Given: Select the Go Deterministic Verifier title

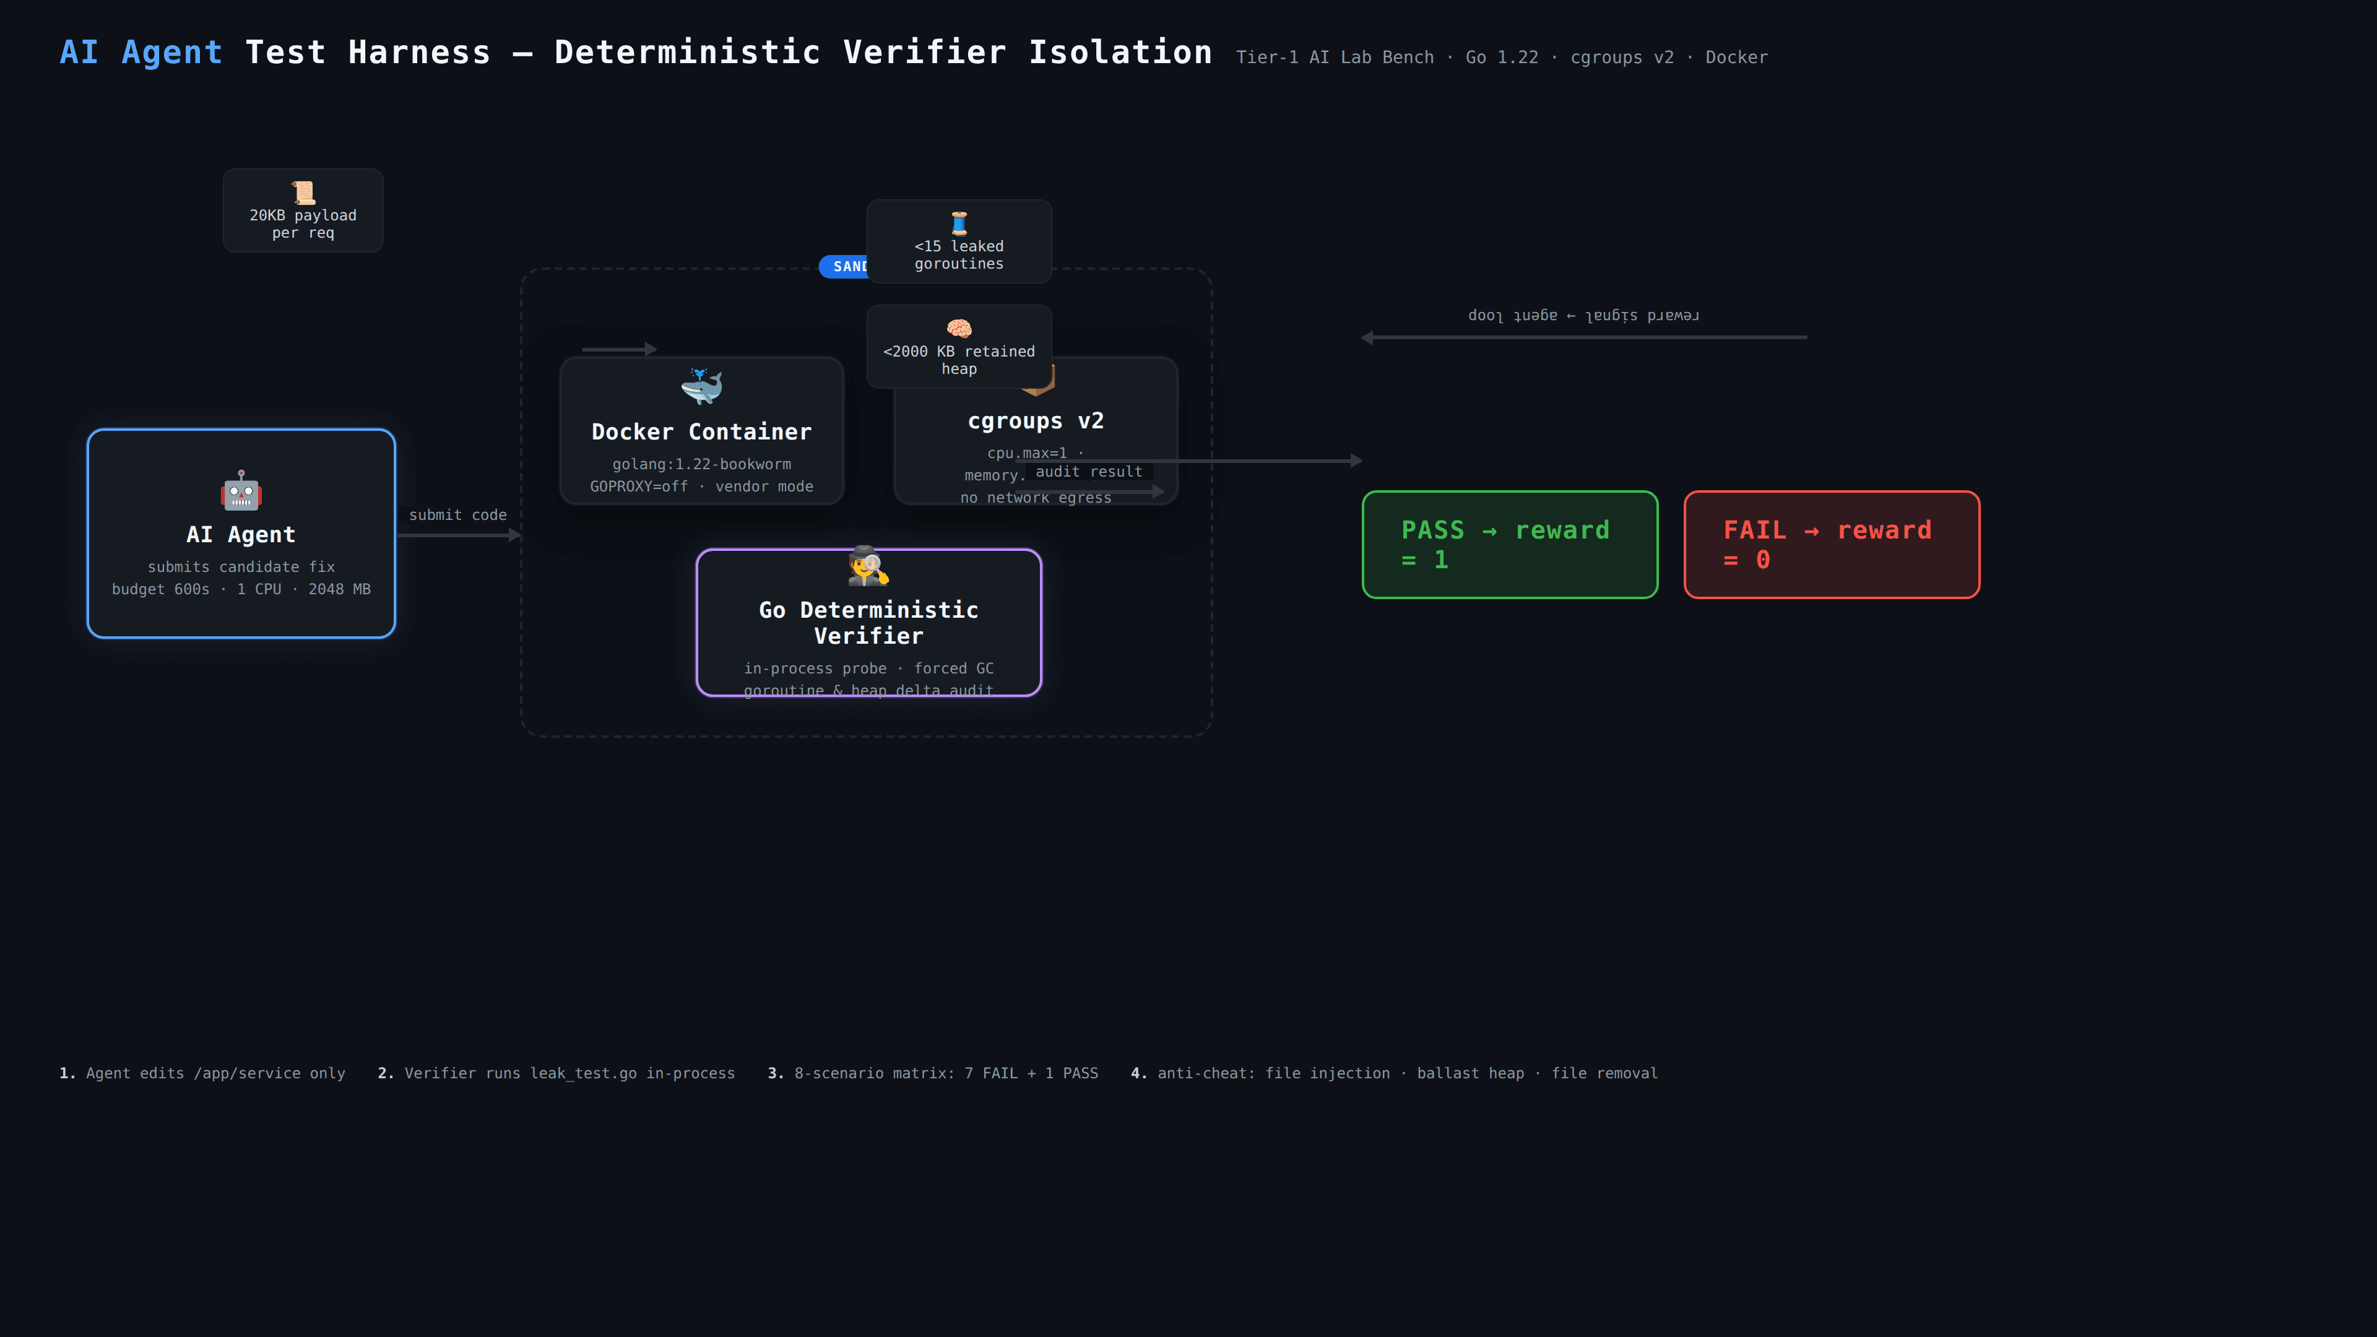Looking at the screenshot, I should pyautogui.click(x=868, y=623).
